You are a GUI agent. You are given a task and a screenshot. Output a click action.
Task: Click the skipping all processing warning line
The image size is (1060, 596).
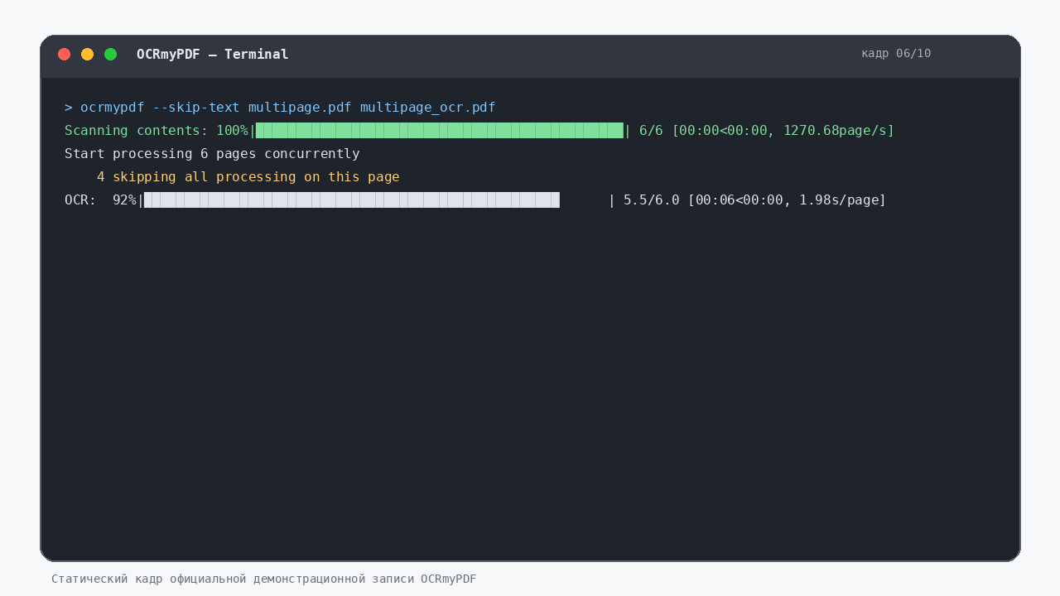pos(248,177)
